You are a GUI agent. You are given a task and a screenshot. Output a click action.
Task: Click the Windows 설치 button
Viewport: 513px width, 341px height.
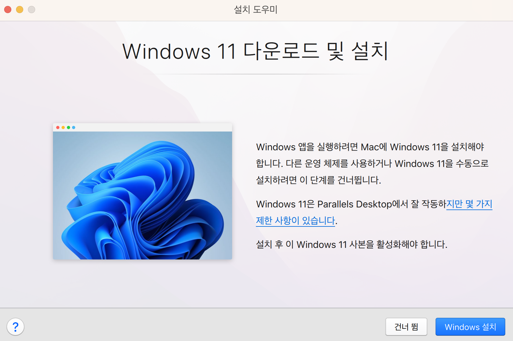(x=470, y=327)
